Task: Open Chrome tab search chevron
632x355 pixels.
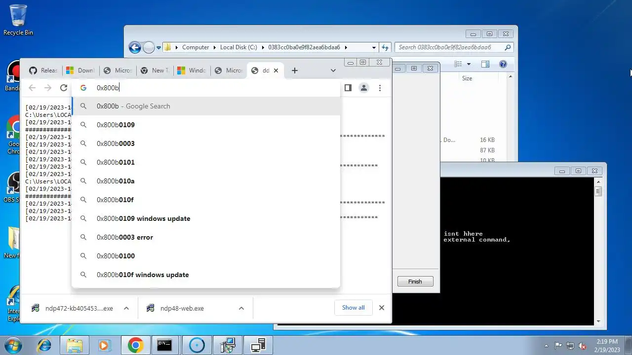Action: 333,71
